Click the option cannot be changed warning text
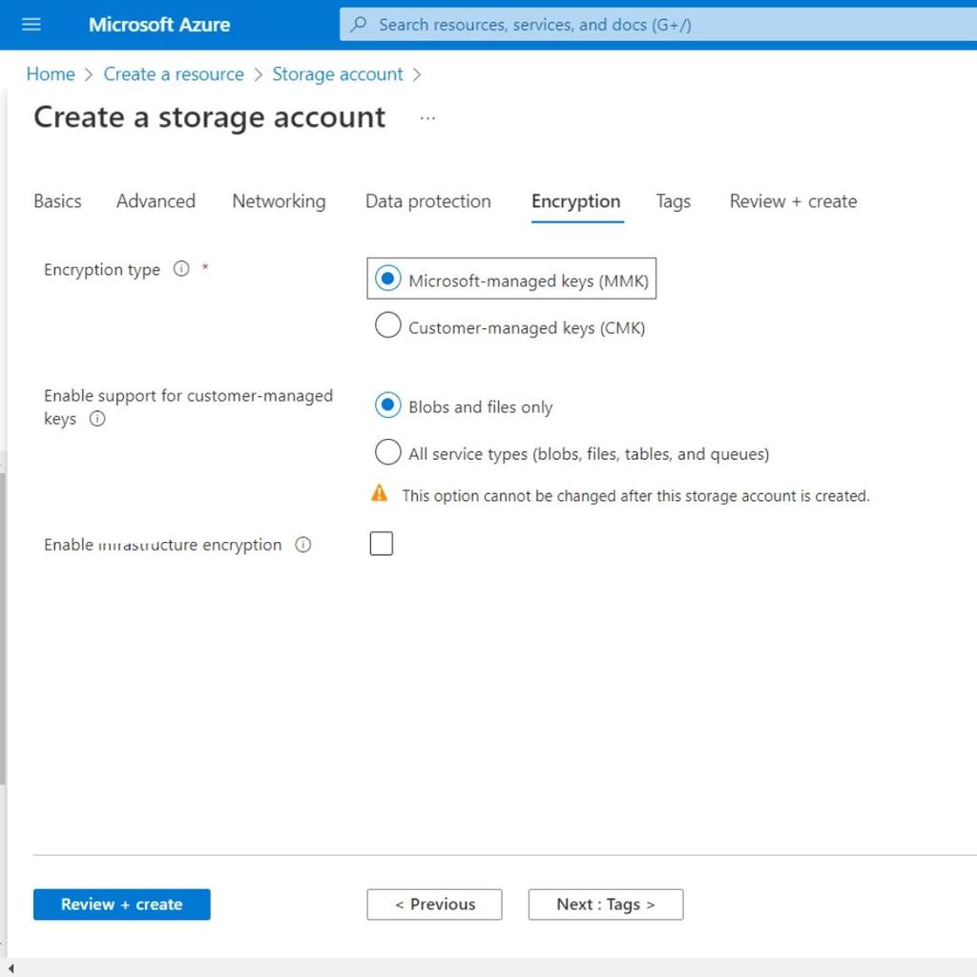Viewport: 977px width, 977px height. [635, 496]
